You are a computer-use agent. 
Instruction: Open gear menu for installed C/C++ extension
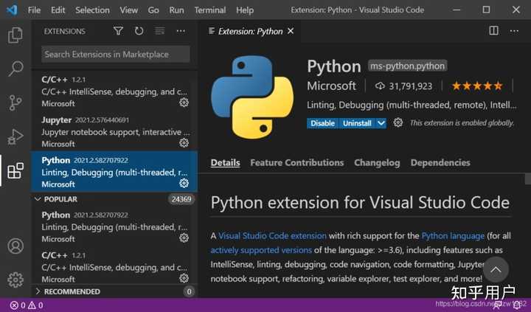coord(184,103)
